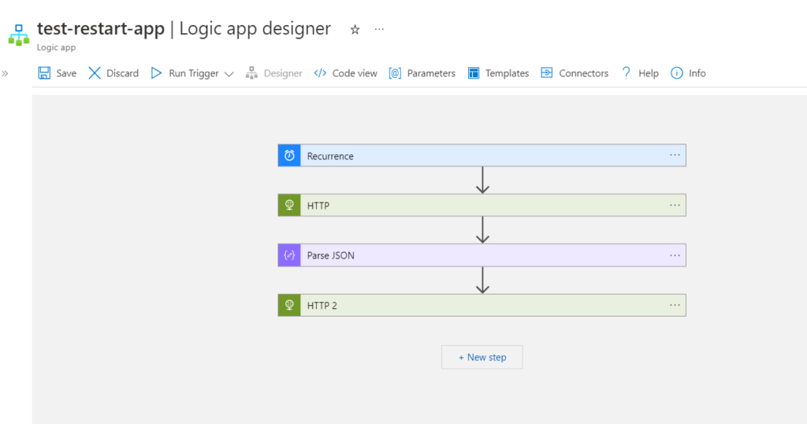The width and height of the screenshot is (807, 424).
Task: Open the Recurrence step ellipsis menu
Action: [675, 155]
